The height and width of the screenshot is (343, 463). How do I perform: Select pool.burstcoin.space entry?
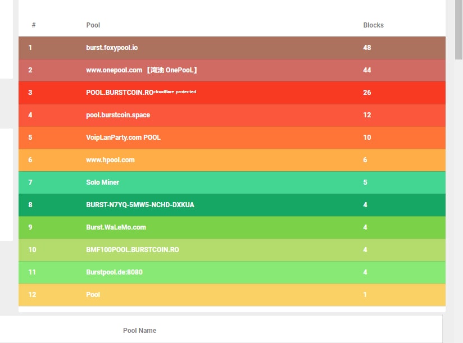click(118, 115)
